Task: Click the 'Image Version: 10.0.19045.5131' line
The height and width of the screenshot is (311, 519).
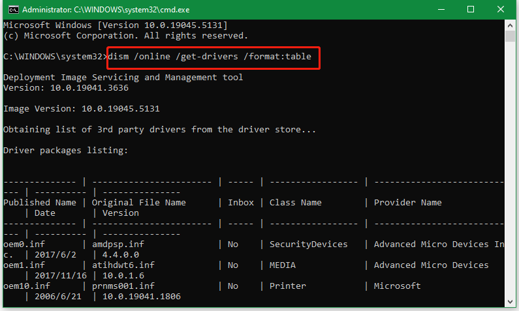Action: point(81,108)
